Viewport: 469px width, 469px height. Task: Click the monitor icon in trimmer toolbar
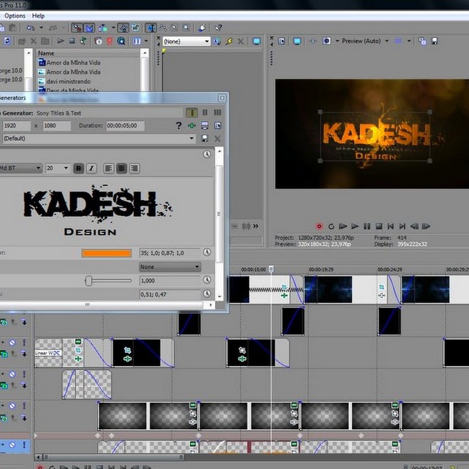tap(256, 41)
